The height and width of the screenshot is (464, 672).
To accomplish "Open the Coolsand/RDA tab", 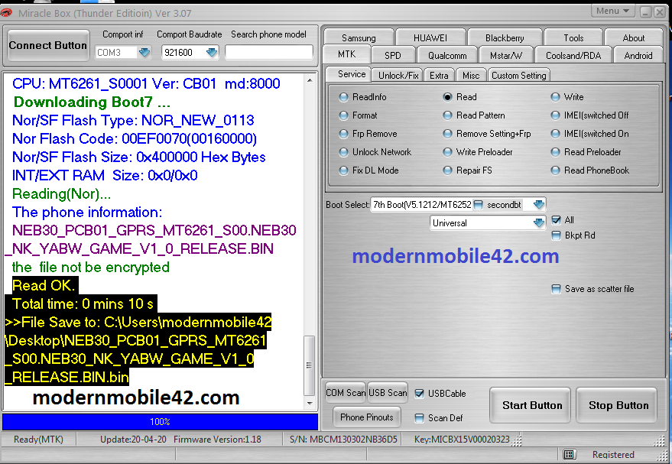I will click(573, 56).
